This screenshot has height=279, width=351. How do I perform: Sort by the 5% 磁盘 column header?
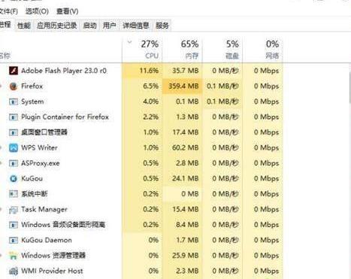click(x=222, y=50)
